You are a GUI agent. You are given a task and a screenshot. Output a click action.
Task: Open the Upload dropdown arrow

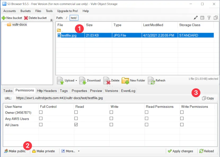tap(76, 80)
